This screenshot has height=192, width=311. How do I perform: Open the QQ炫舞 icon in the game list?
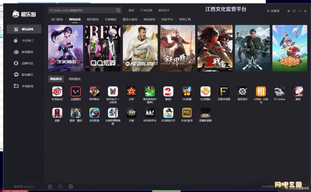[187, 91]
